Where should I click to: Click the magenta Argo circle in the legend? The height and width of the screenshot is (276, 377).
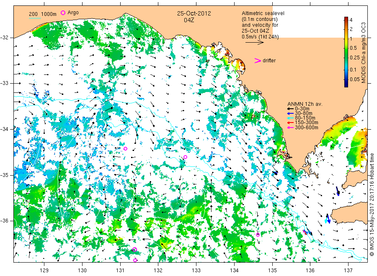point(63,13)
